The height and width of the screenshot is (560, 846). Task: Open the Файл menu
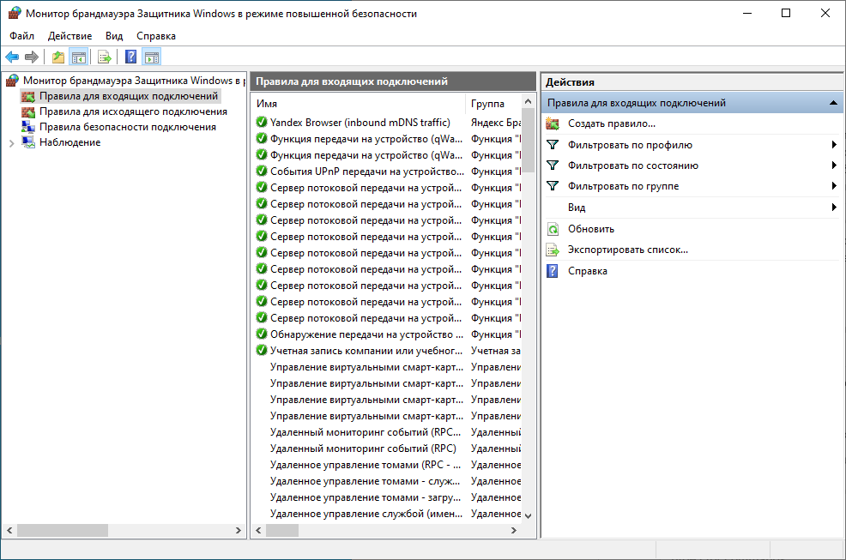coord(21,36)
